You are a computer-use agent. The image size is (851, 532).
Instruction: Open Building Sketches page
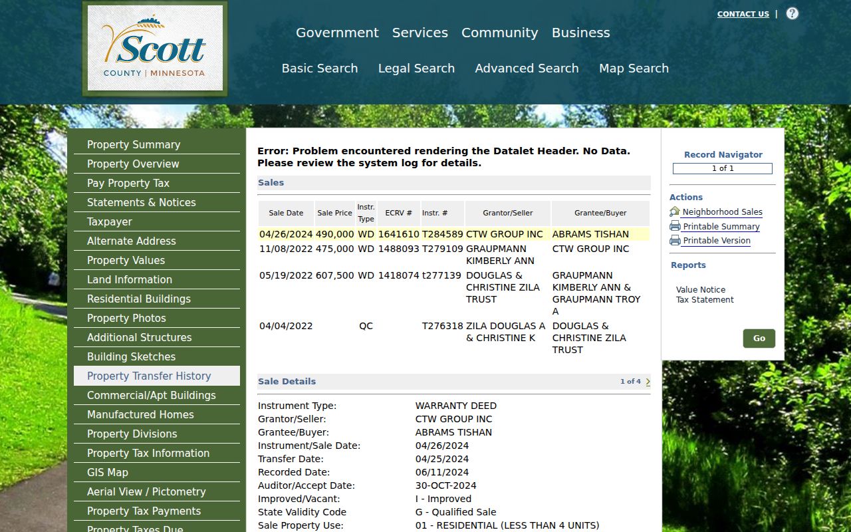pyautogui.click(x=157, y=356)
